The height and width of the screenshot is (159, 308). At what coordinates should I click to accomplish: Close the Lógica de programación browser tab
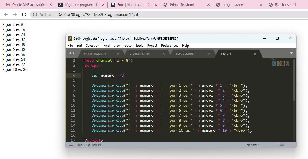click(103, 5)
